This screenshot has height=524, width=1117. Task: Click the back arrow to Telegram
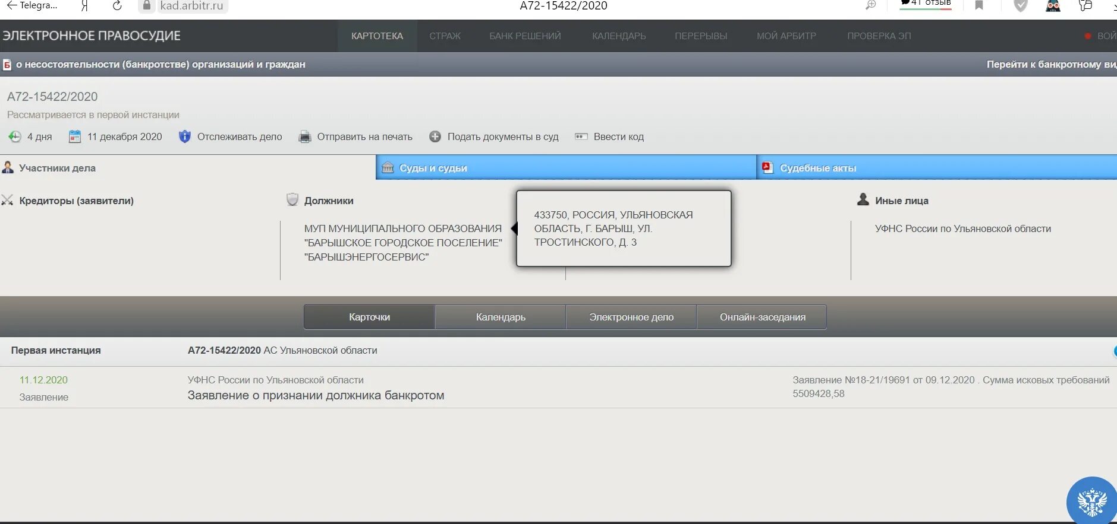point(11,5)
